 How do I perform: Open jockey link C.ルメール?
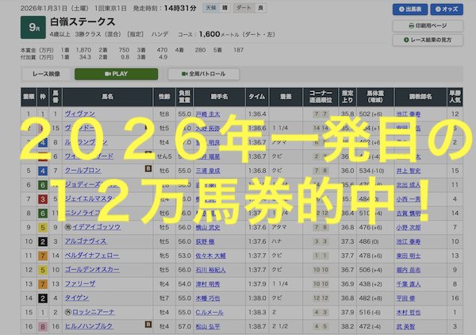click(209, 312)
